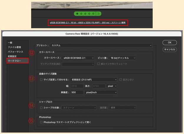Set first star rating in filmstrip bar
Viewport: 184px width, 134px height.
click(77, 14)
